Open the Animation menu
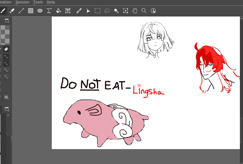Screen dimensions: 243x164 pyautogui.click(x=6, y=2)
